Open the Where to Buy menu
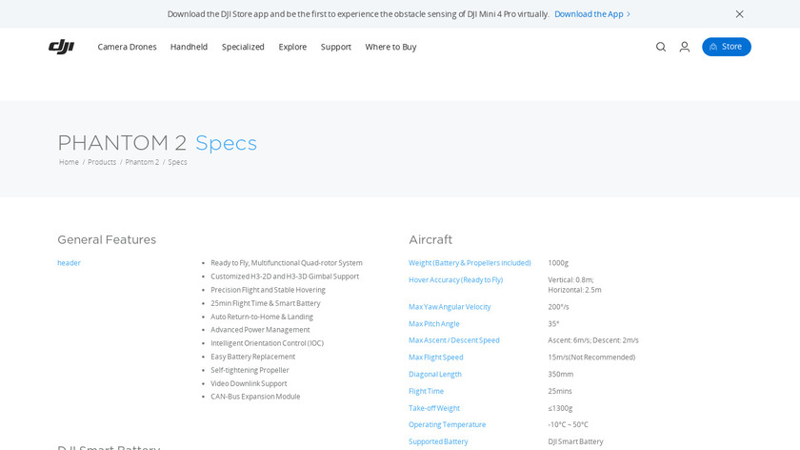Image resolution: width=800 pixels, height=450 pixels. [390, 47]
